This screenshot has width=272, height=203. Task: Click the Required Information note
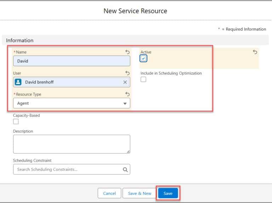242,29
